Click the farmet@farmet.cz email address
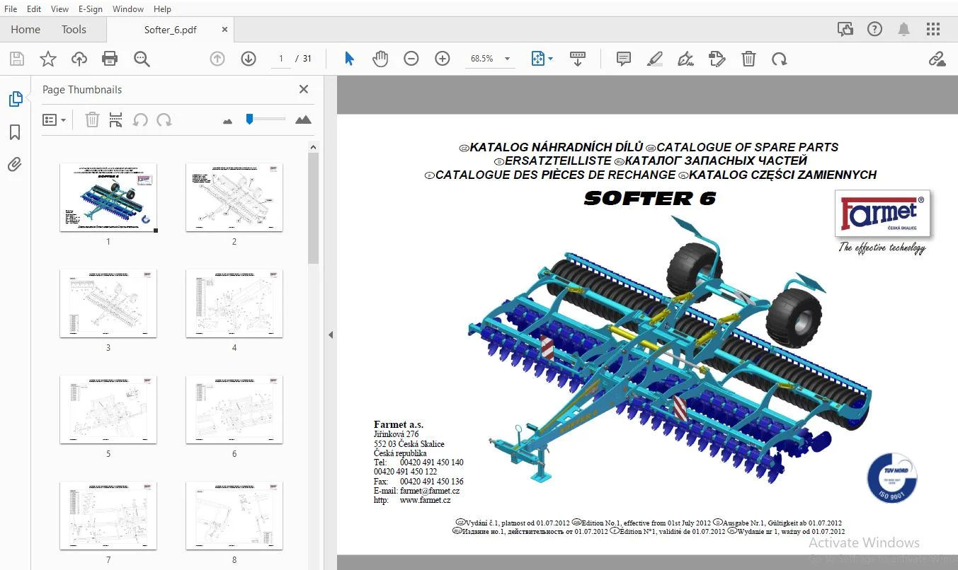The height and width of the screenshot is (570, 958). pyautogui.click(x=430, y=491)
